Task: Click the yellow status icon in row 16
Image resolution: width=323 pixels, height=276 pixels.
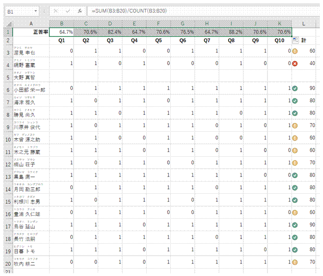Action: tap(295, 212)
